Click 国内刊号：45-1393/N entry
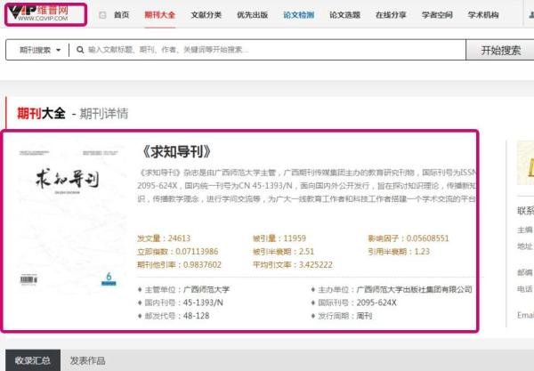Screen dimensions: 534x371 click(x=180, y=302)
